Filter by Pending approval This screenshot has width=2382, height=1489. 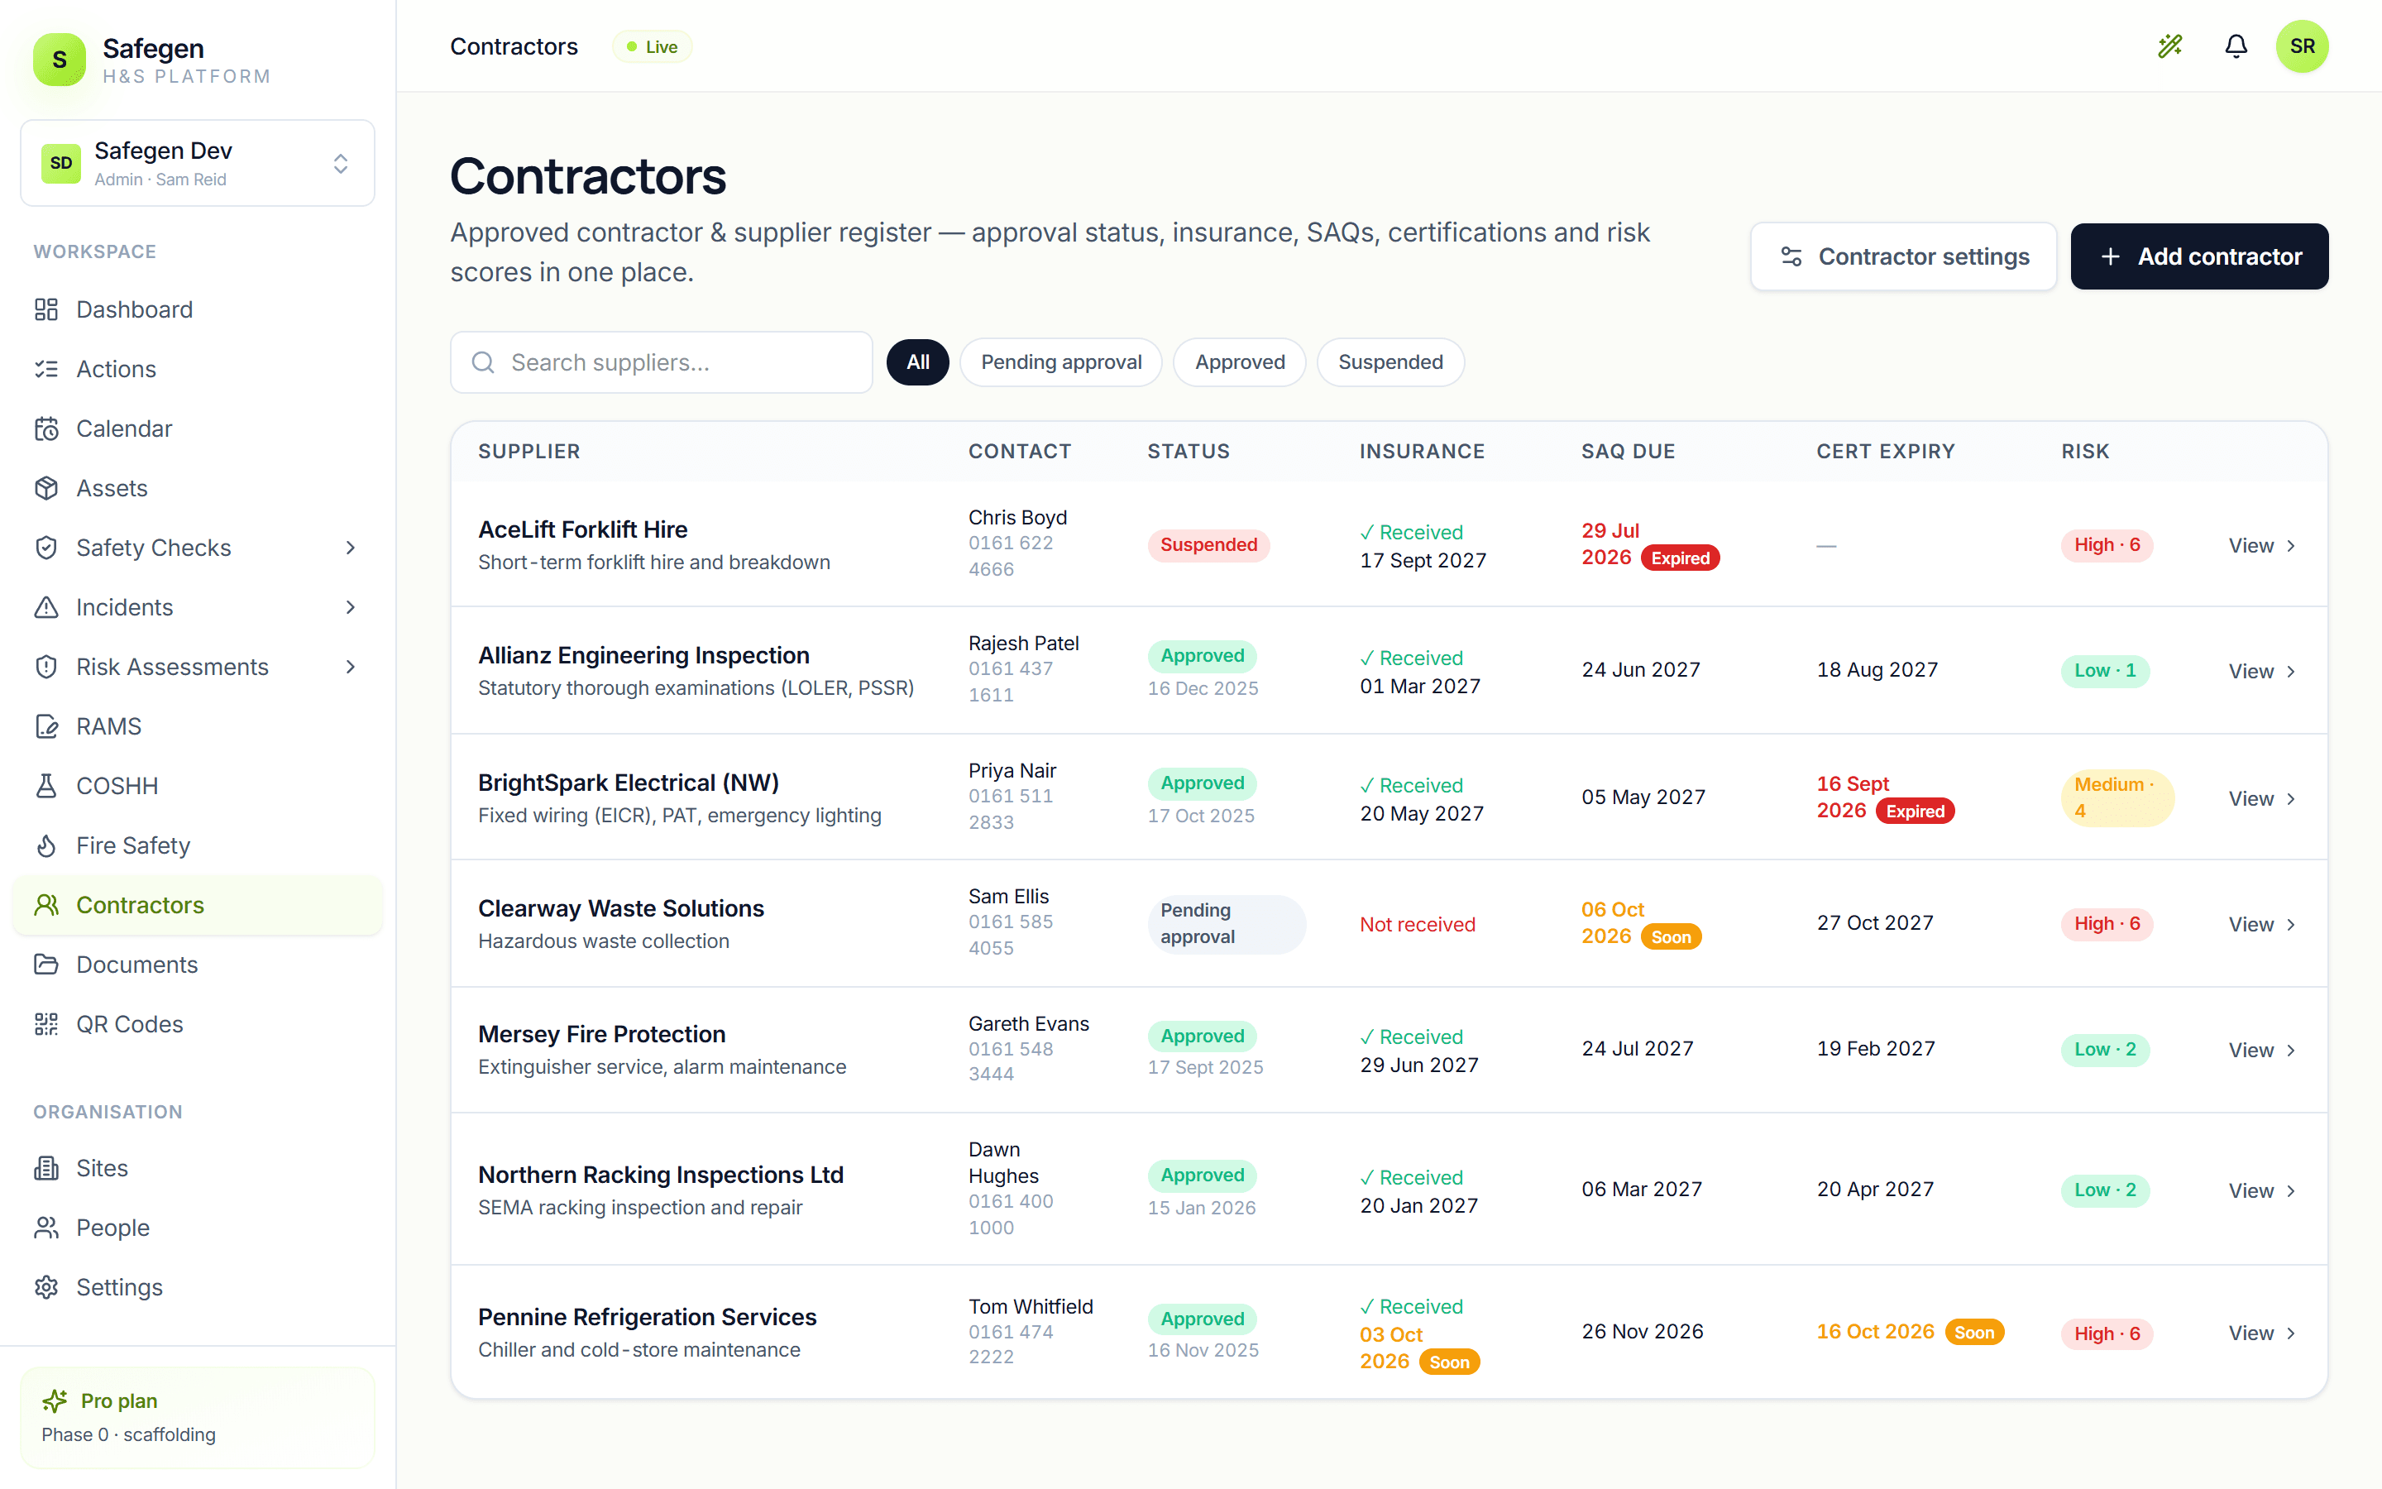click(1061, 362)
